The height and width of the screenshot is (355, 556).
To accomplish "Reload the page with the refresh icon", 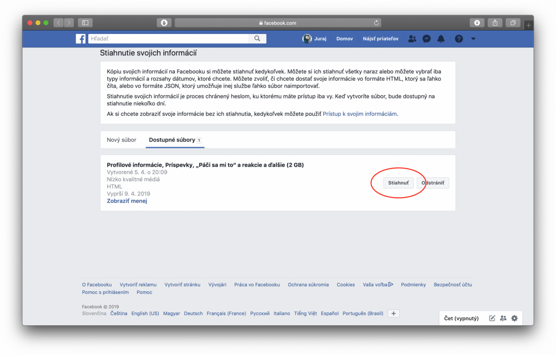I will (x=376, y=23).
